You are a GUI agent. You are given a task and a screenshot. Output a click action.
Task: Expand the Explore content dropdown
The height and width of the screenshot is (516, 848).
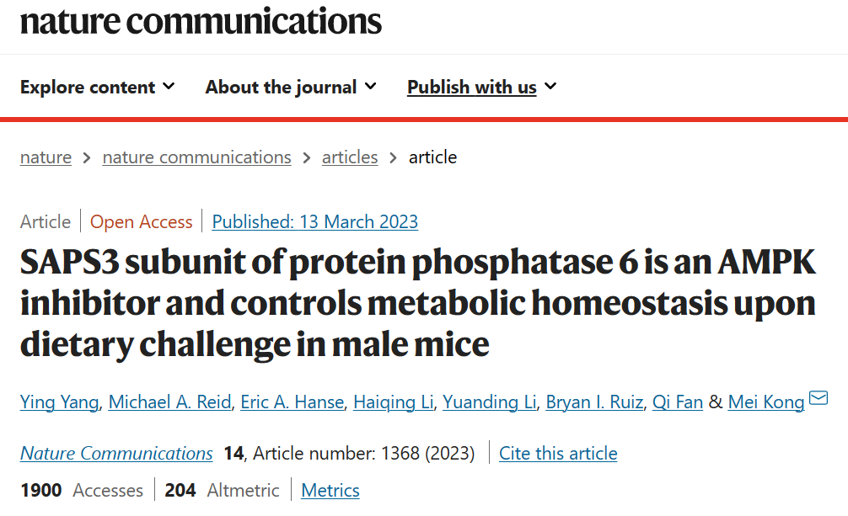click(x=97, y=87)
